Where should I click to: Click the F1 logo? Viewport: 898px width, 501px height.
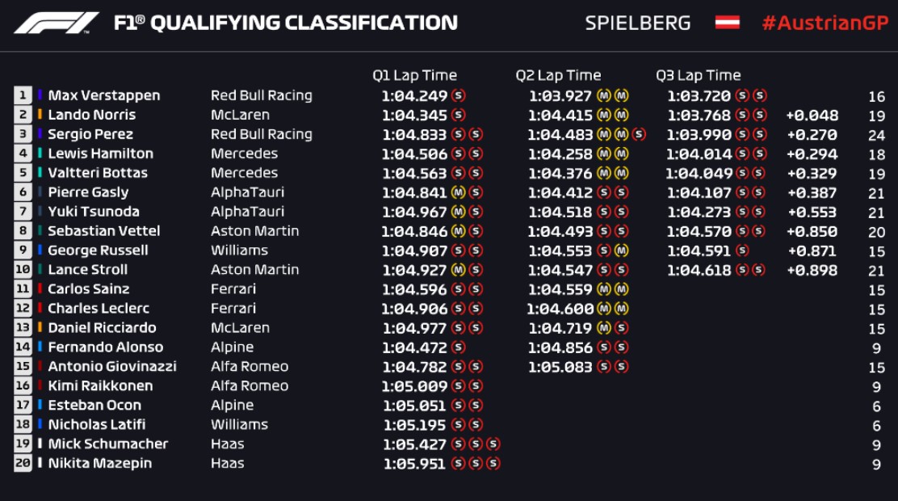[x=57, y=23]
